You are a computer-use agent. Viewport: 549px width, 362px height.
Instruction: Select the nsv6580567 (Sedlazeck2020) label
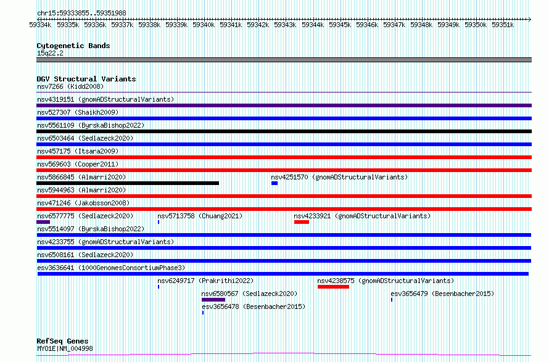(249, 294)
